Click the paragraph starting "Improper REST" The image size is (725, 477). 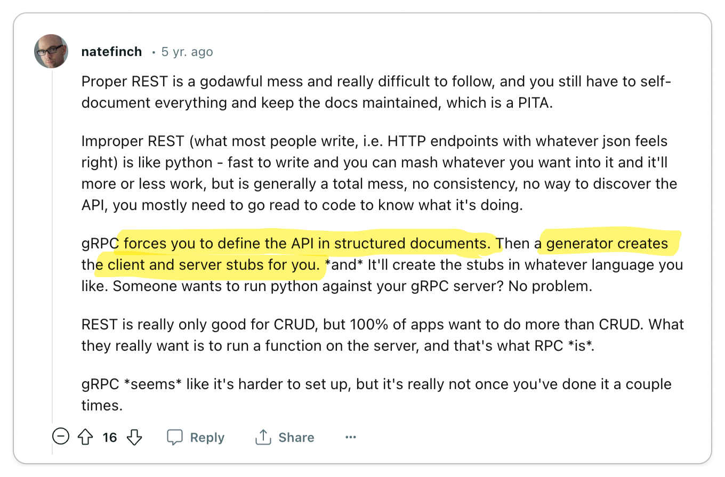[x=379, y=173]
